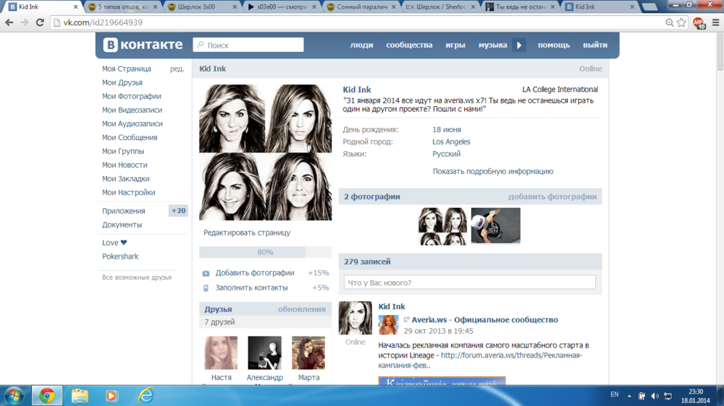
Task: Switch to the 'Шерлок 3x00' tab
Action: coord(201,7)
